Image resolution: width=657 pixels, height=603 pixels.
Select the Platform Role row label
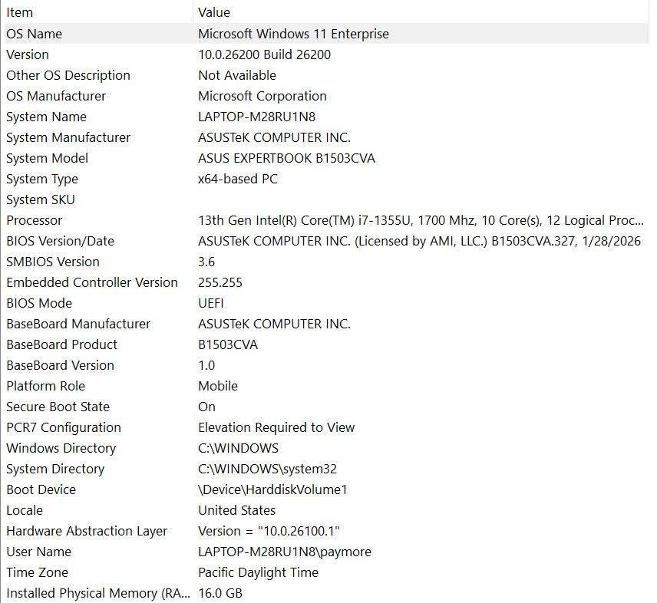click(x=46, y=386)
